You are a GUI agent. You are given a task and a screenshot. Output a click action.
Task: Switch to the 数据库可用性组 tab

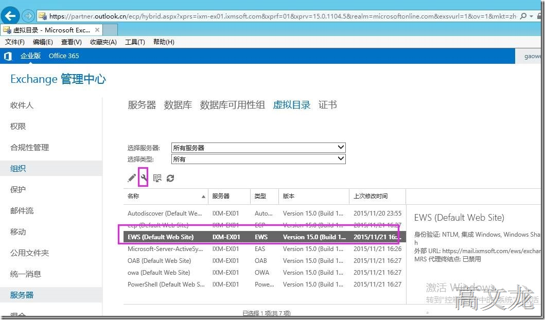tap(232, 104)
